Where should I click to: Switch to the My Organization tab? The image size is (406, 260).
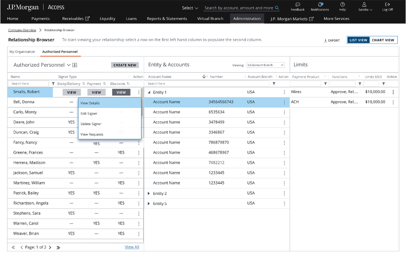pos(22,52)
